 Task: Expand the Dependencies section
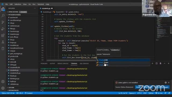pos(13,90)
